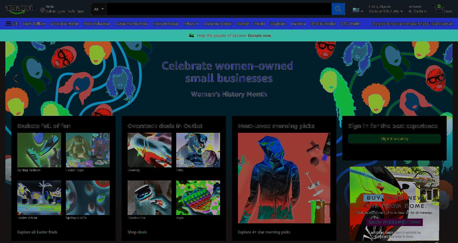This screenshot has width=458, height=243.
Task: Expand the Account & Lists menu
Action: point(386,9)
